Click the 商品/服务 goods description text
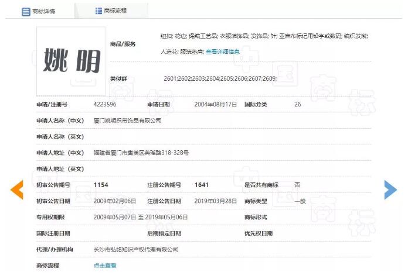Screen dimensions: 408x279 click(264, 36)
